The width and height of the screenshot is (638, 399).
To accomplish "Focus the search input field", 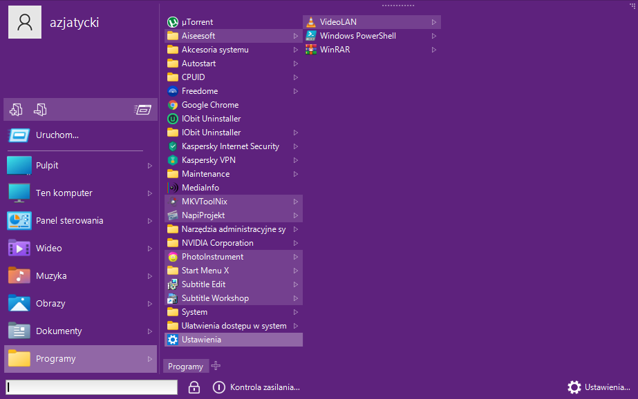I will 91,387.
